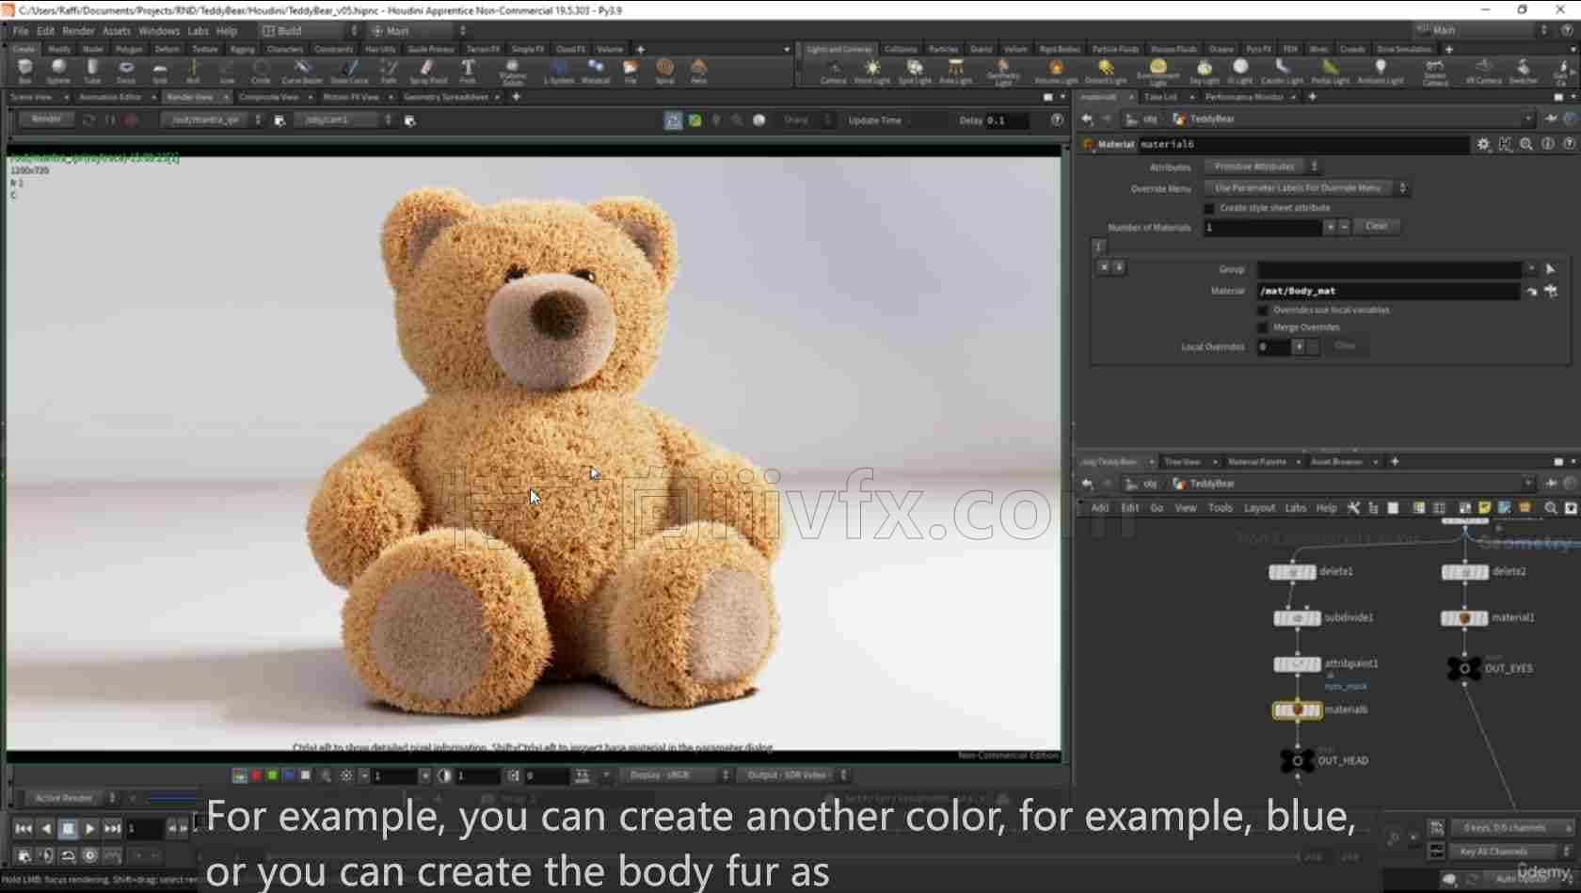Screen dimensions: 1581x893
Task: Select the Circle shelf tool
Action: (261, 71)
